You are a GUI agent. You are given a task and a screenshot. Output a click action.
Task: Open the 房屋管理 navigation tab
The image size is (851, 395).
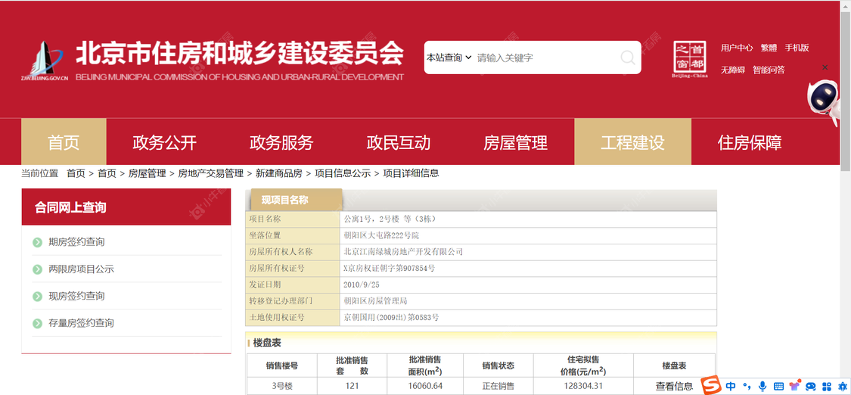coord(516,142)
